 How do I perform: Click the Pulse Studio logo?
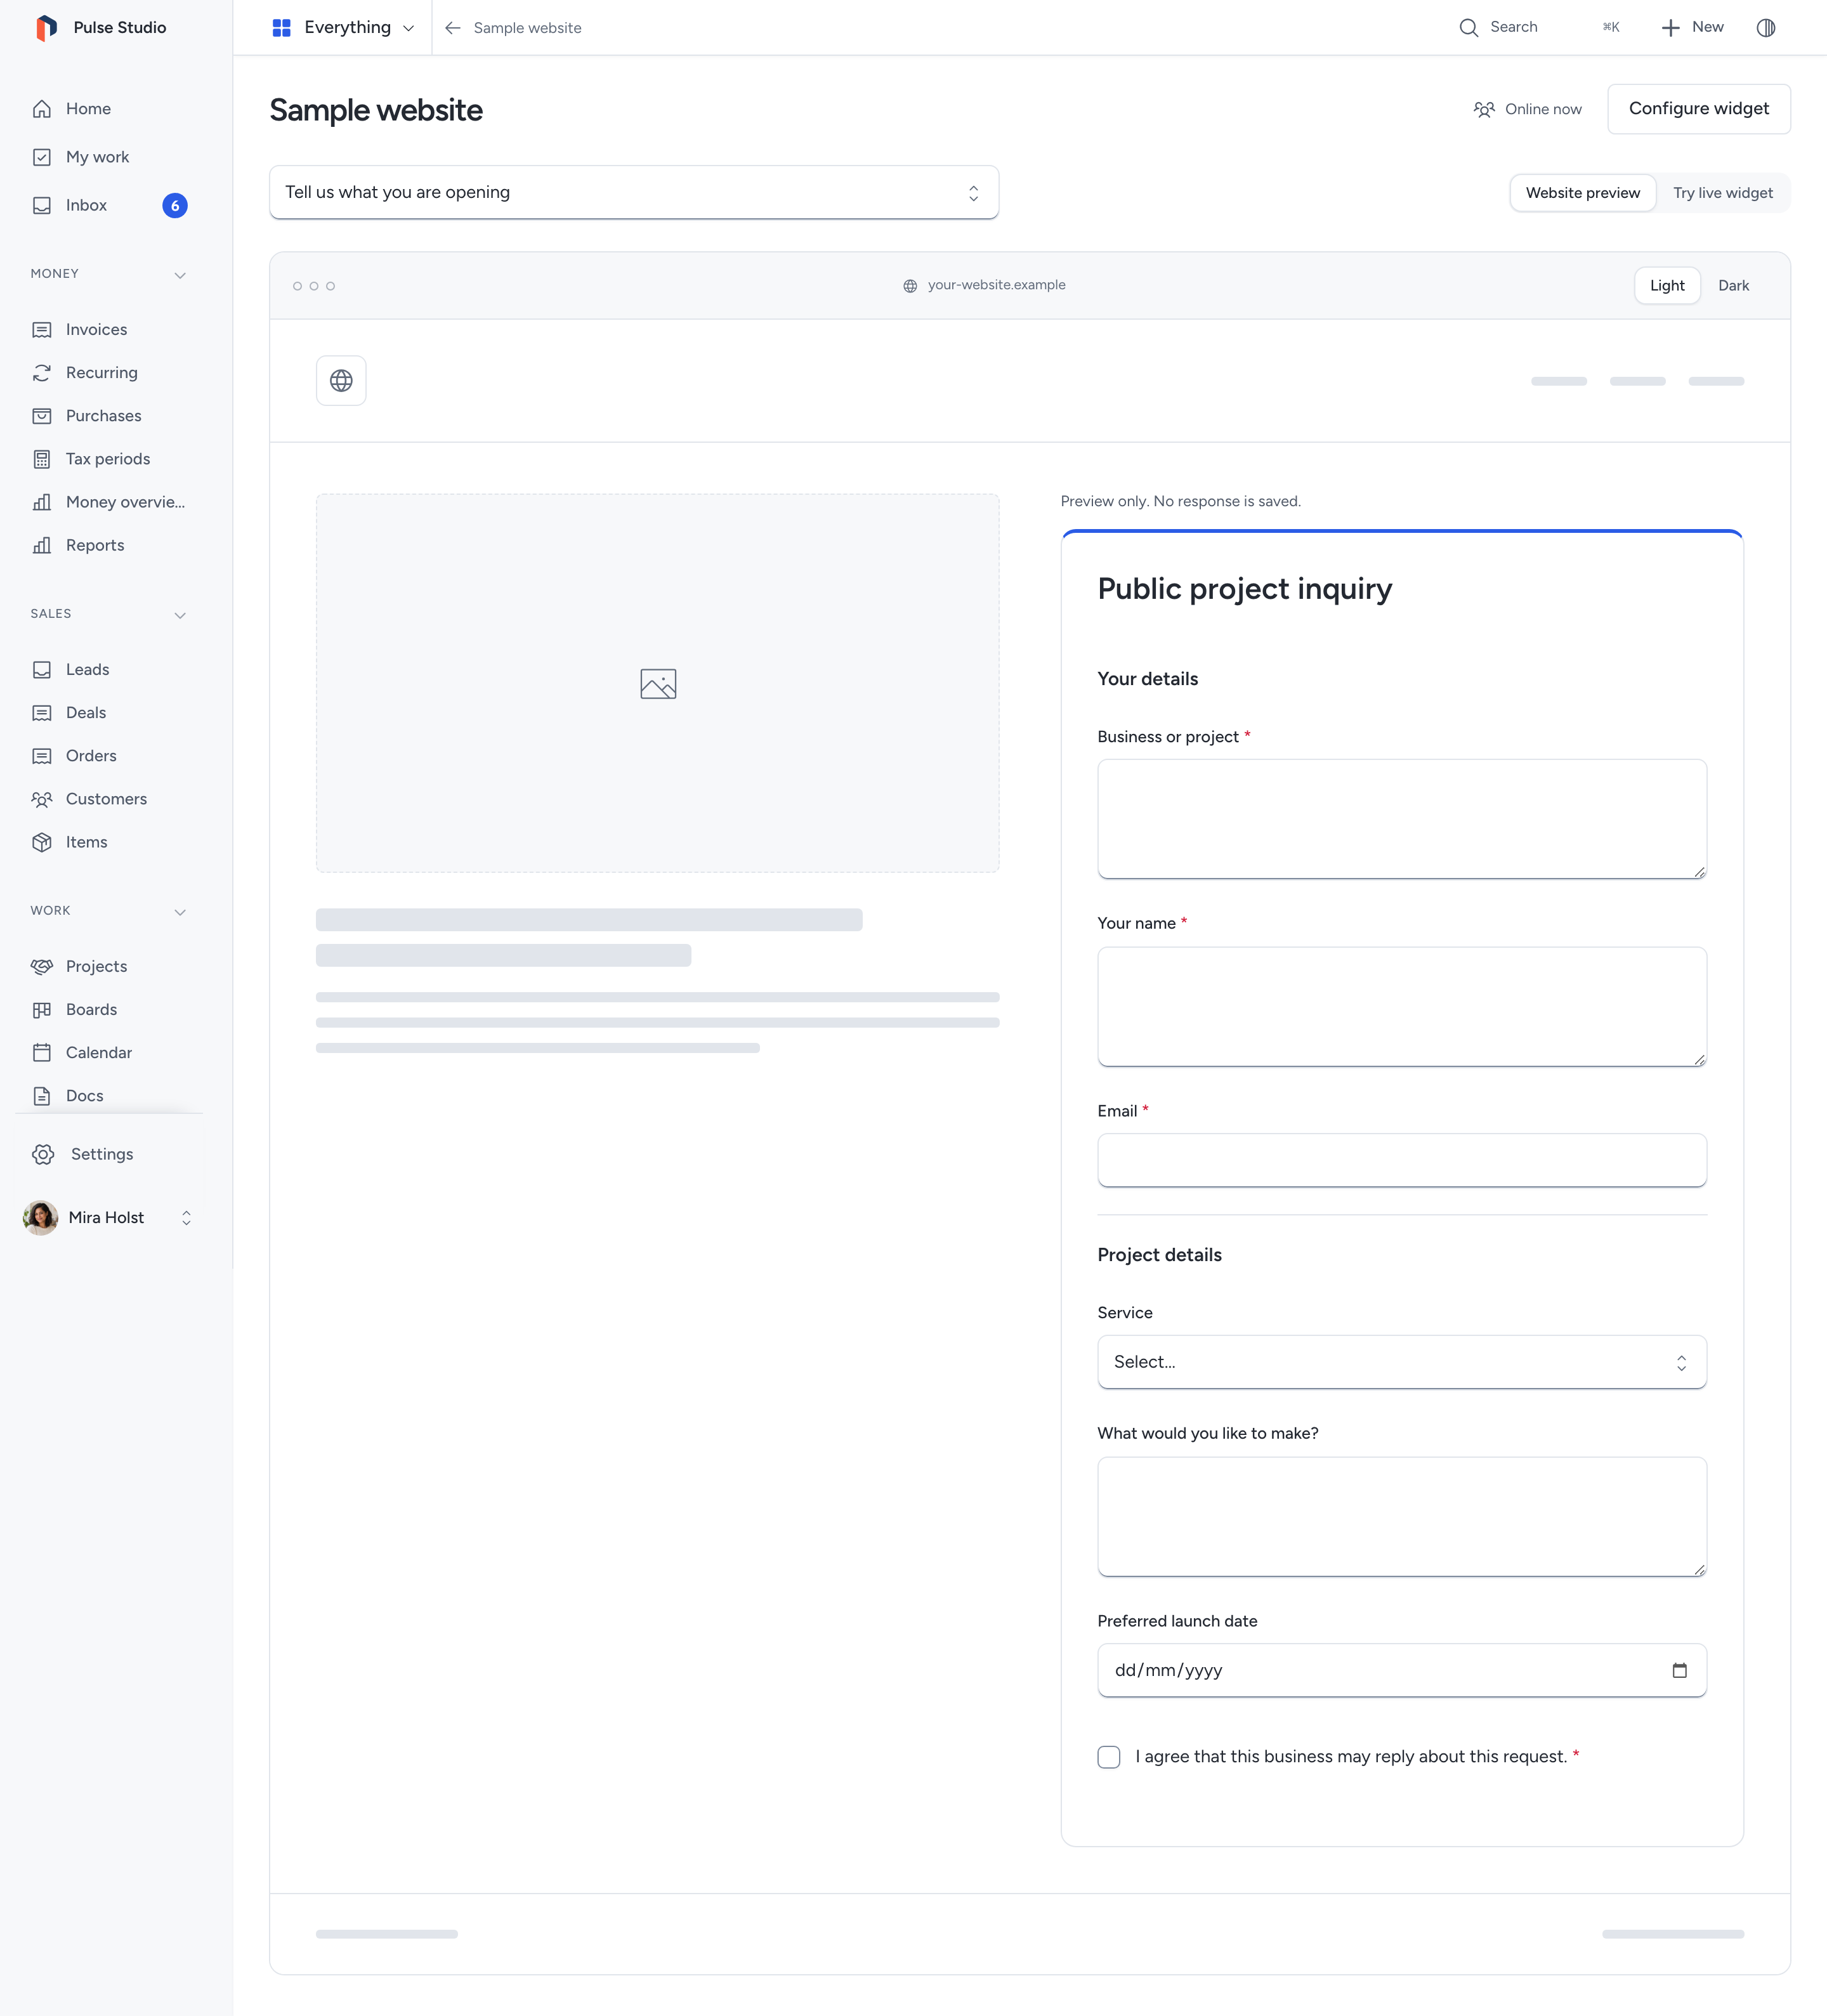(x=46, y=28)
